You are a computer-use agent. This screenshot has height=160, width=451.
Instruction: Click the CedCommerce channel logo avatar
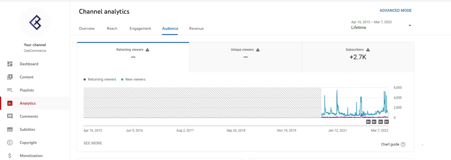pyautogui.click(x=35, y=22)
